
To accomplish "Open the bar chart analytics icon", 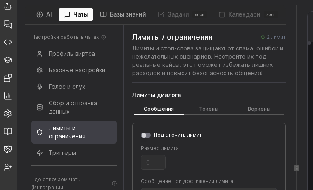I will click(8, 95).
